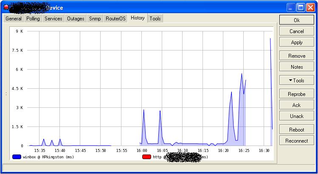The height and width of the screenshot is (174, 318).
Task: Click the 15:35 time axis label
Action: [39, 151]
